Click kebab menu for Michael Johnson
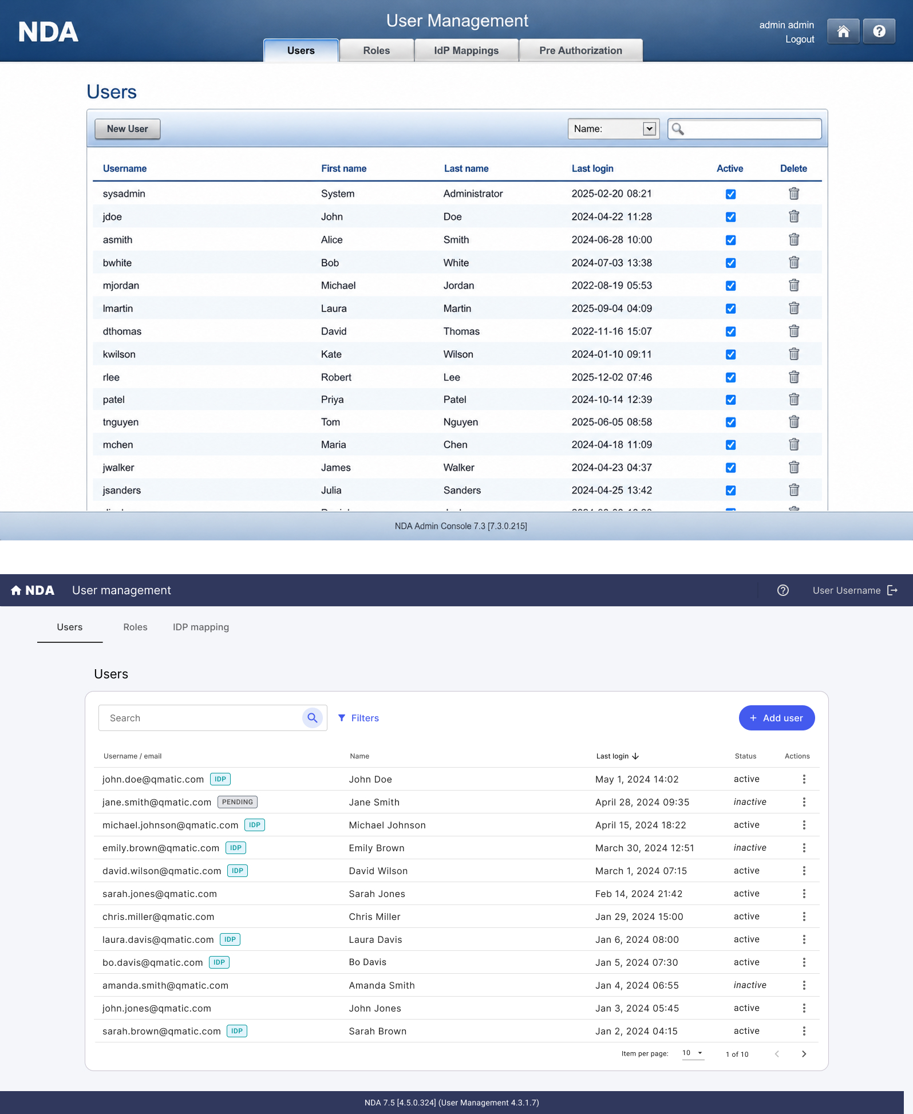 click(x=804, y=825)
